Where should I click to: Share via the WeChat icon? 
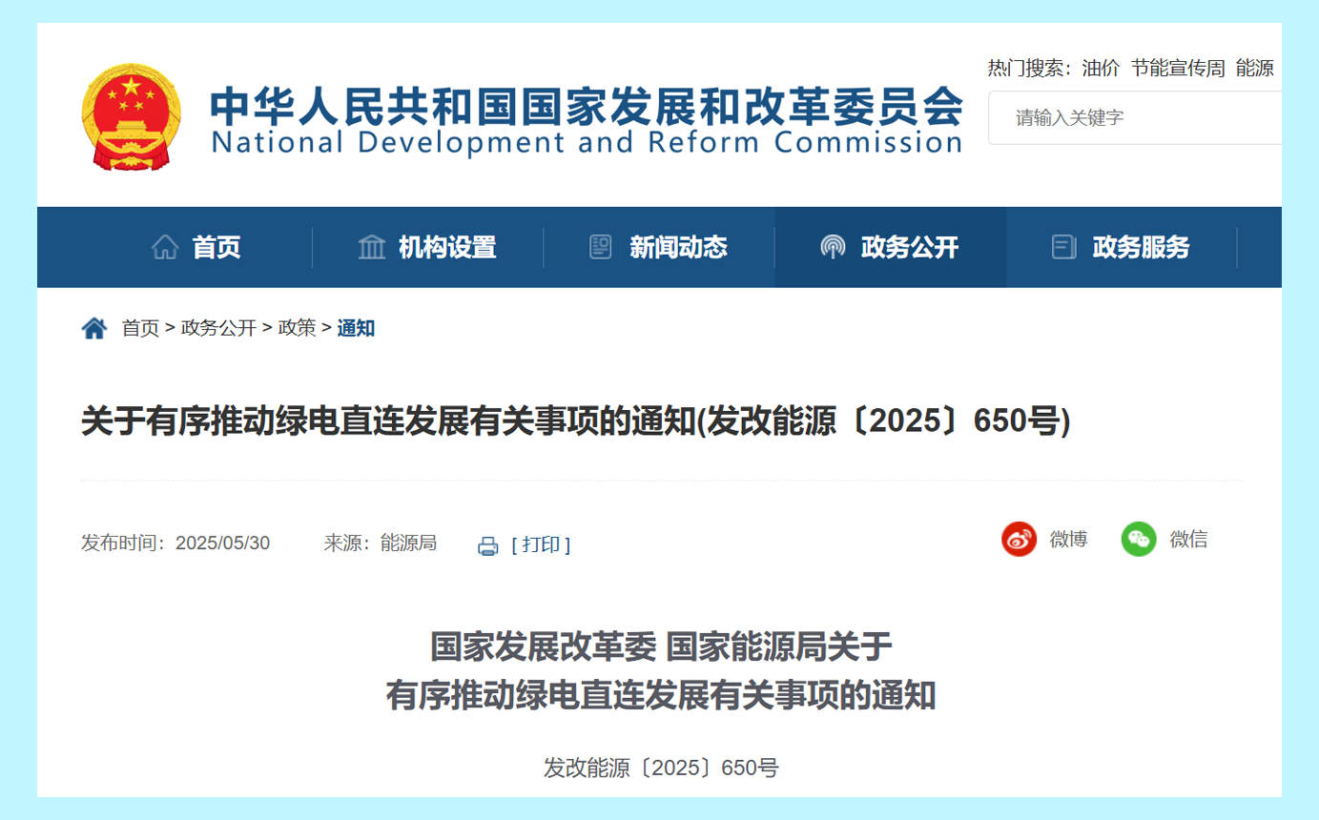point(1139,539)
